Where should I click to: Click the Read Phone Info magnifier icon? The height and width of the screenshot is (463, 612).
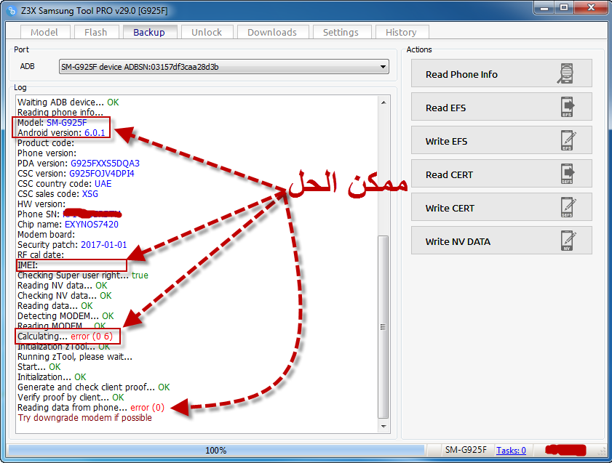tap(565, 73)
